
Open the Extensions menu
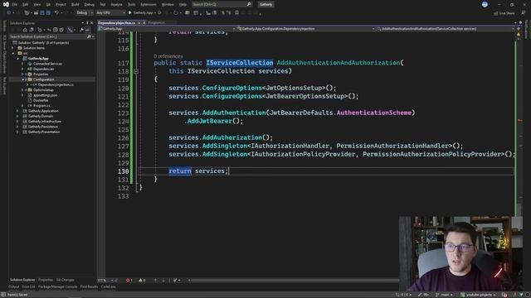point(149,4)
